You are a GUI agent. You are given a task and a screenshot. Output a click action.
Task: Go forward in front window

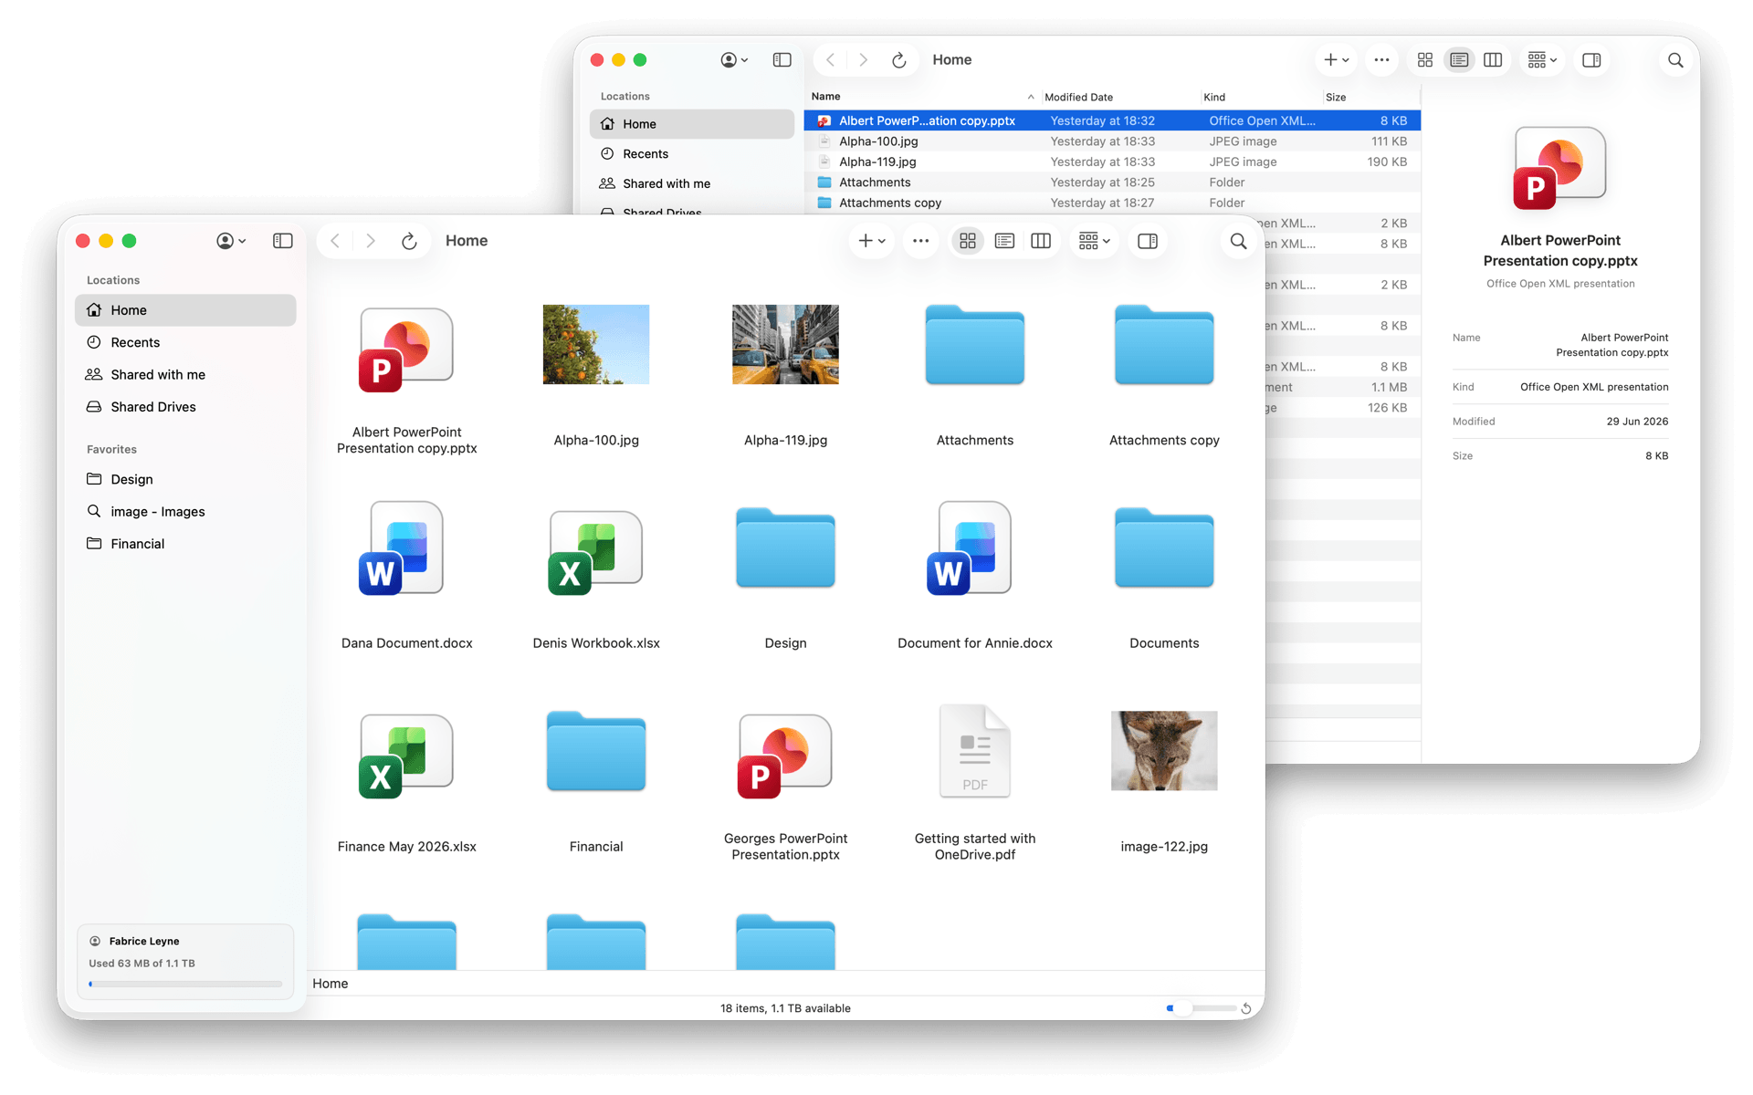coord(370,241)
